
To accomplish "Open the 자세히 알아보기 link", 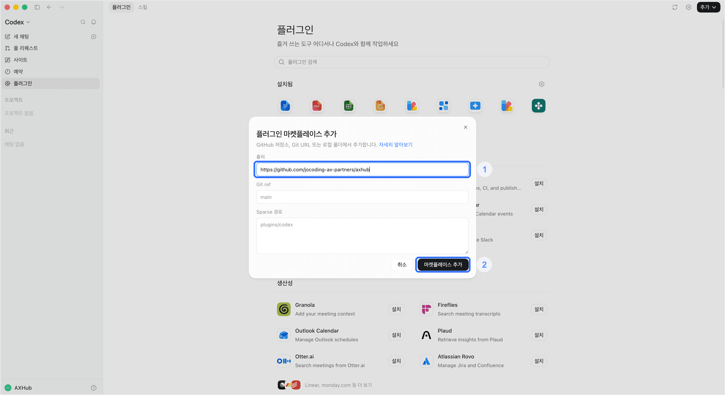I will [x=395, y=145].
